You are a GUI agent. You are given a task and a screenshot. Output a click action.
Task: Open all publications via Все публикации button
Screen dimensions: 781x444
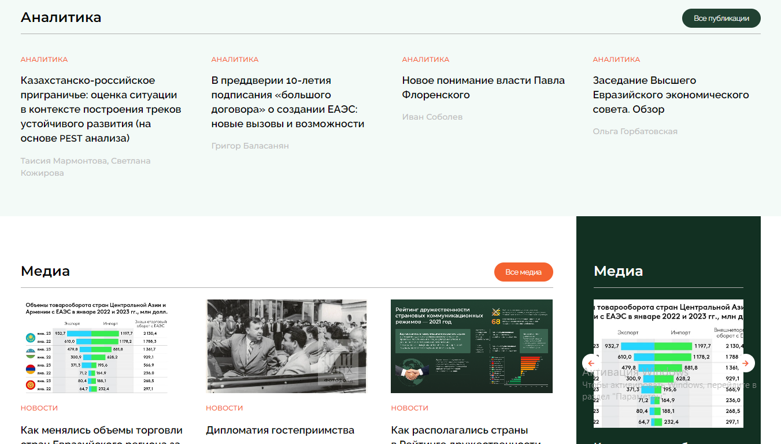(721, 18)
